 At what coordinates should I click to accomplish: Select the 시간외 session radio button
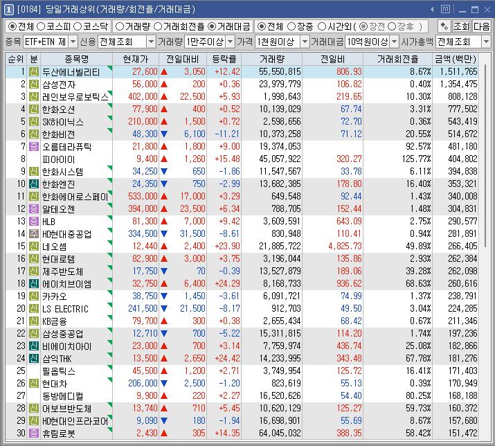point(322,26)
